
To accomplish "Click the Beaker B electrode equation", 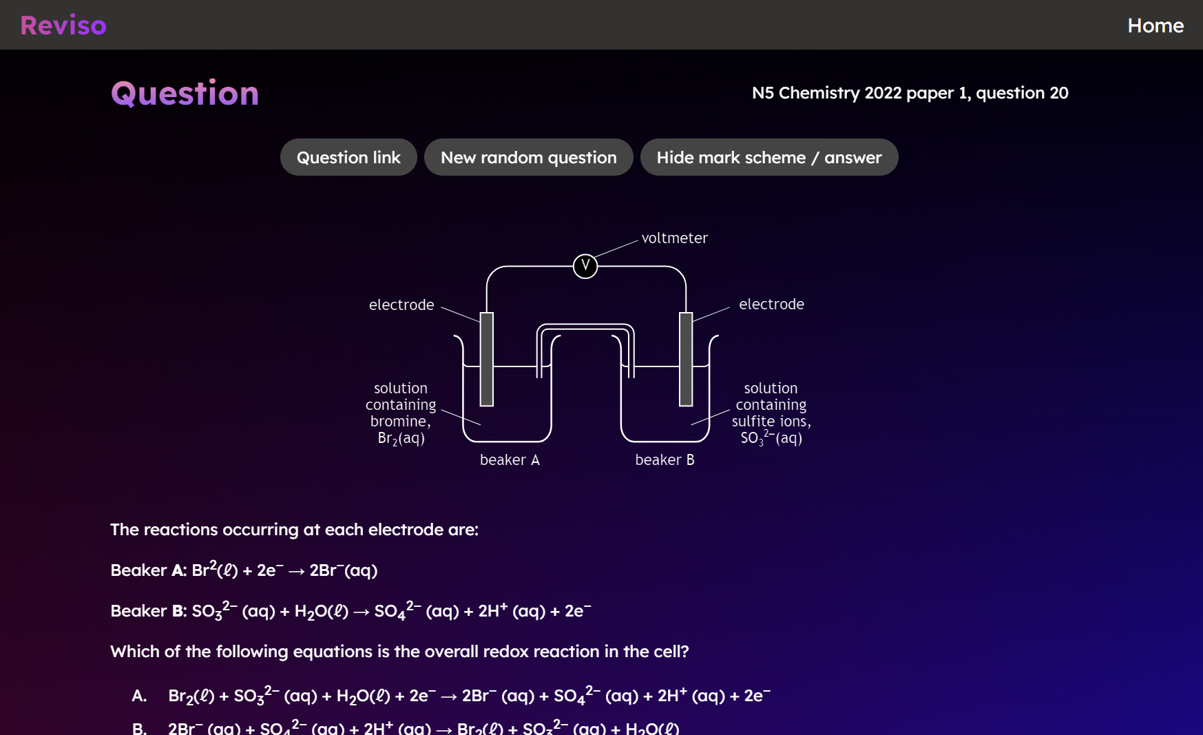I will click(351, 610).
